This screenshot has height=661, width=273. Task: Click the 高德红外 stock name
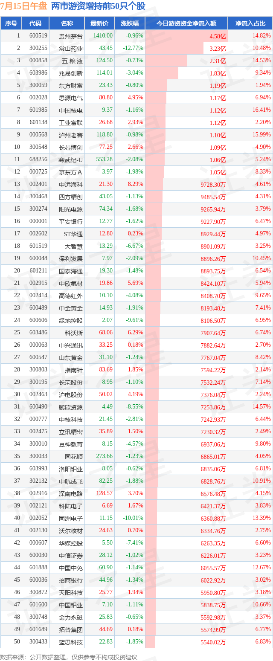(x=71, y=296)
